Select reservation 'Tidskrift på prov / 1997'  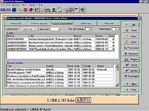point(60,73)
